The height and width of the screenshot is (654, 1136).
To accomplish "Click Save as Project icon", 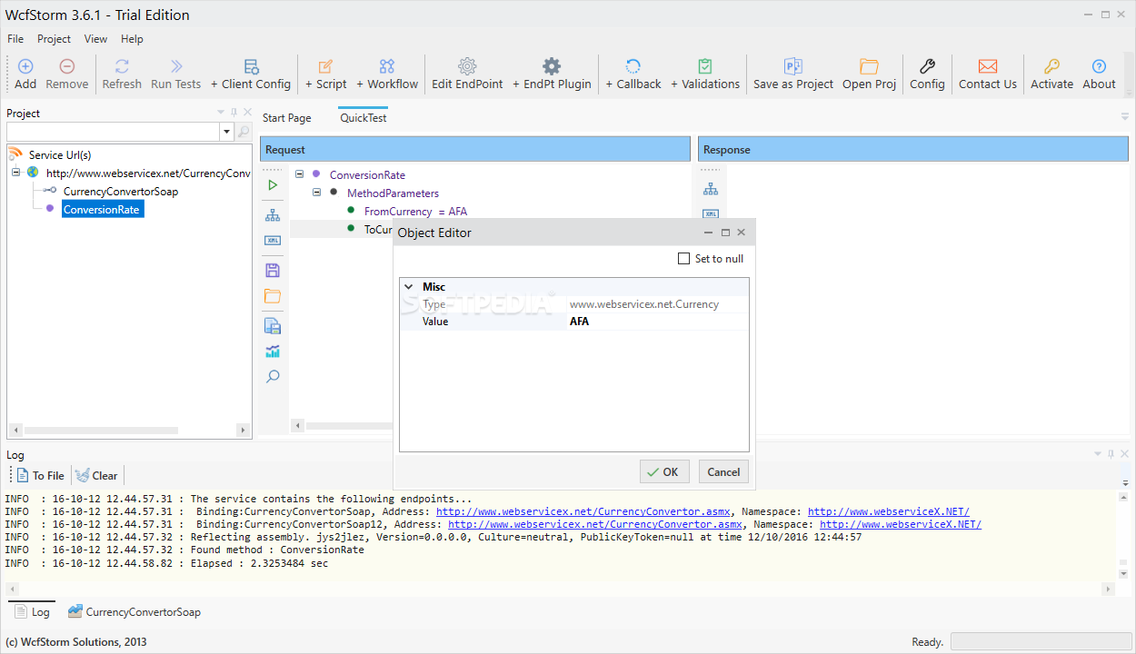I will pyautogui.click(x=793, y=66).
